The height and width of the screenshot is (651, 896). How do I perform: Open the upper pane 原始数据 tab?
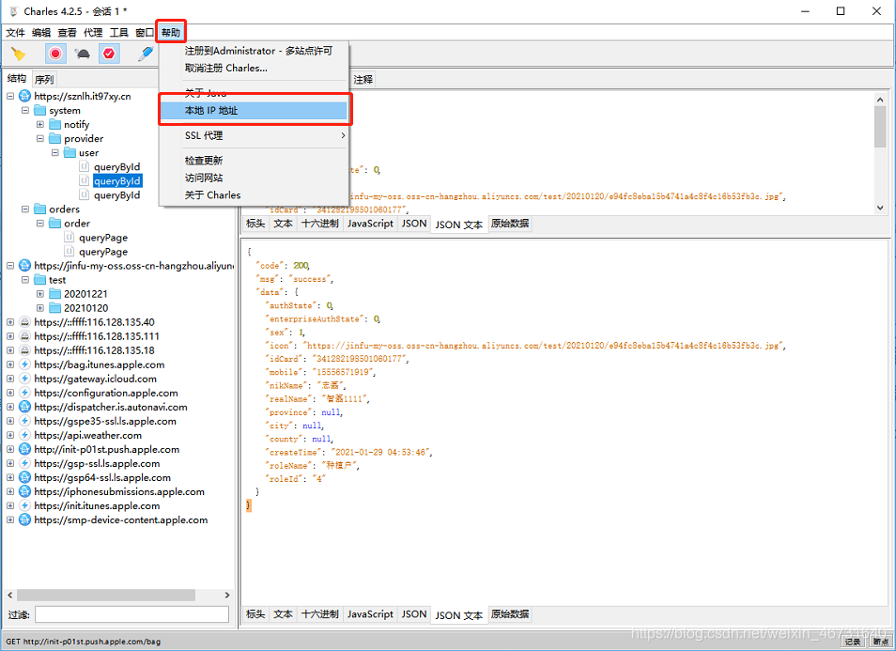pos(510,224)
